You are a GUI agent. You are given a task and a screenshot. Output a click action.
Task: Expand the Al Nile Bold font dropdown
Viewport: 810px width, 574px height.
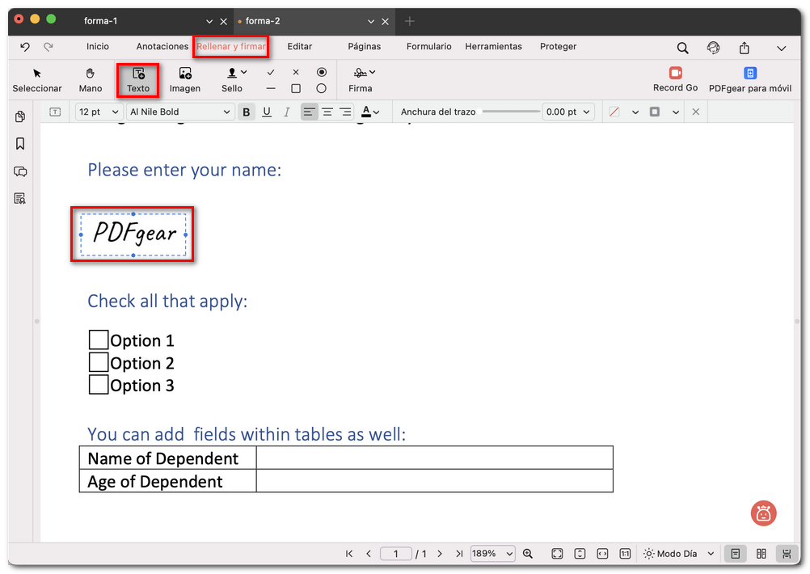coord(179,112)
